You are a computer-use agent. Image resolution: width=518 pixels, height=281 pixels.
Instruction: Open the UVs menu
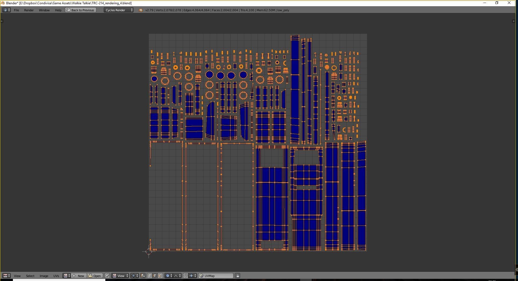coord(56,276)
